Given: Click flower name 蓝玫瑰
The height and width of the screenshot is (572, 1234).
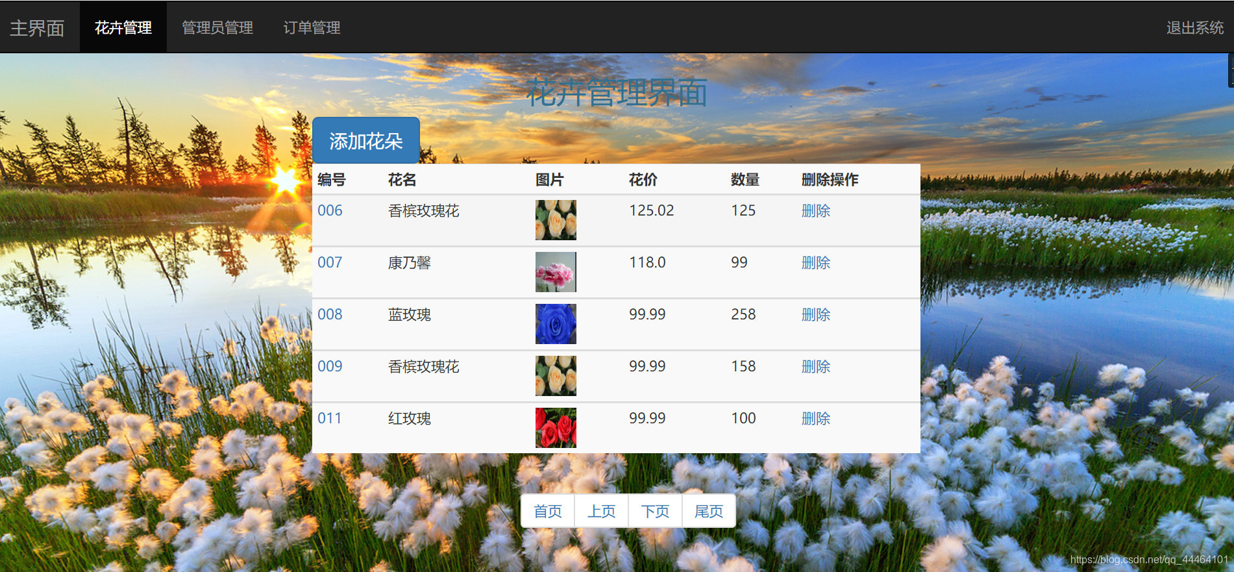Looking at the screenshot, I should coord(410,314).
